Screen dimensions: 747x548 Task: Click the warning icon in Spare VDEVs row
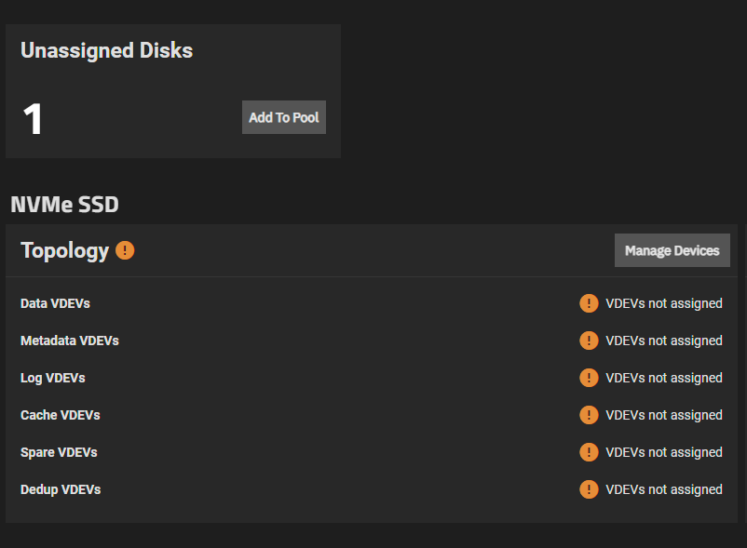(x=589, y=452)
